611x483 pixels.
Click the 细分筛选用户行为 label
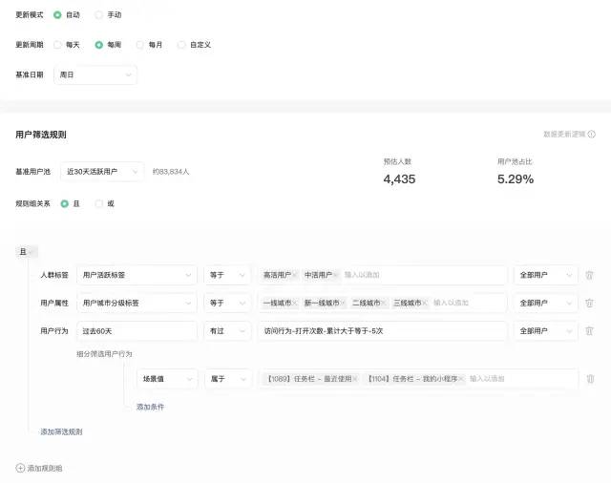tap(104, 354)
